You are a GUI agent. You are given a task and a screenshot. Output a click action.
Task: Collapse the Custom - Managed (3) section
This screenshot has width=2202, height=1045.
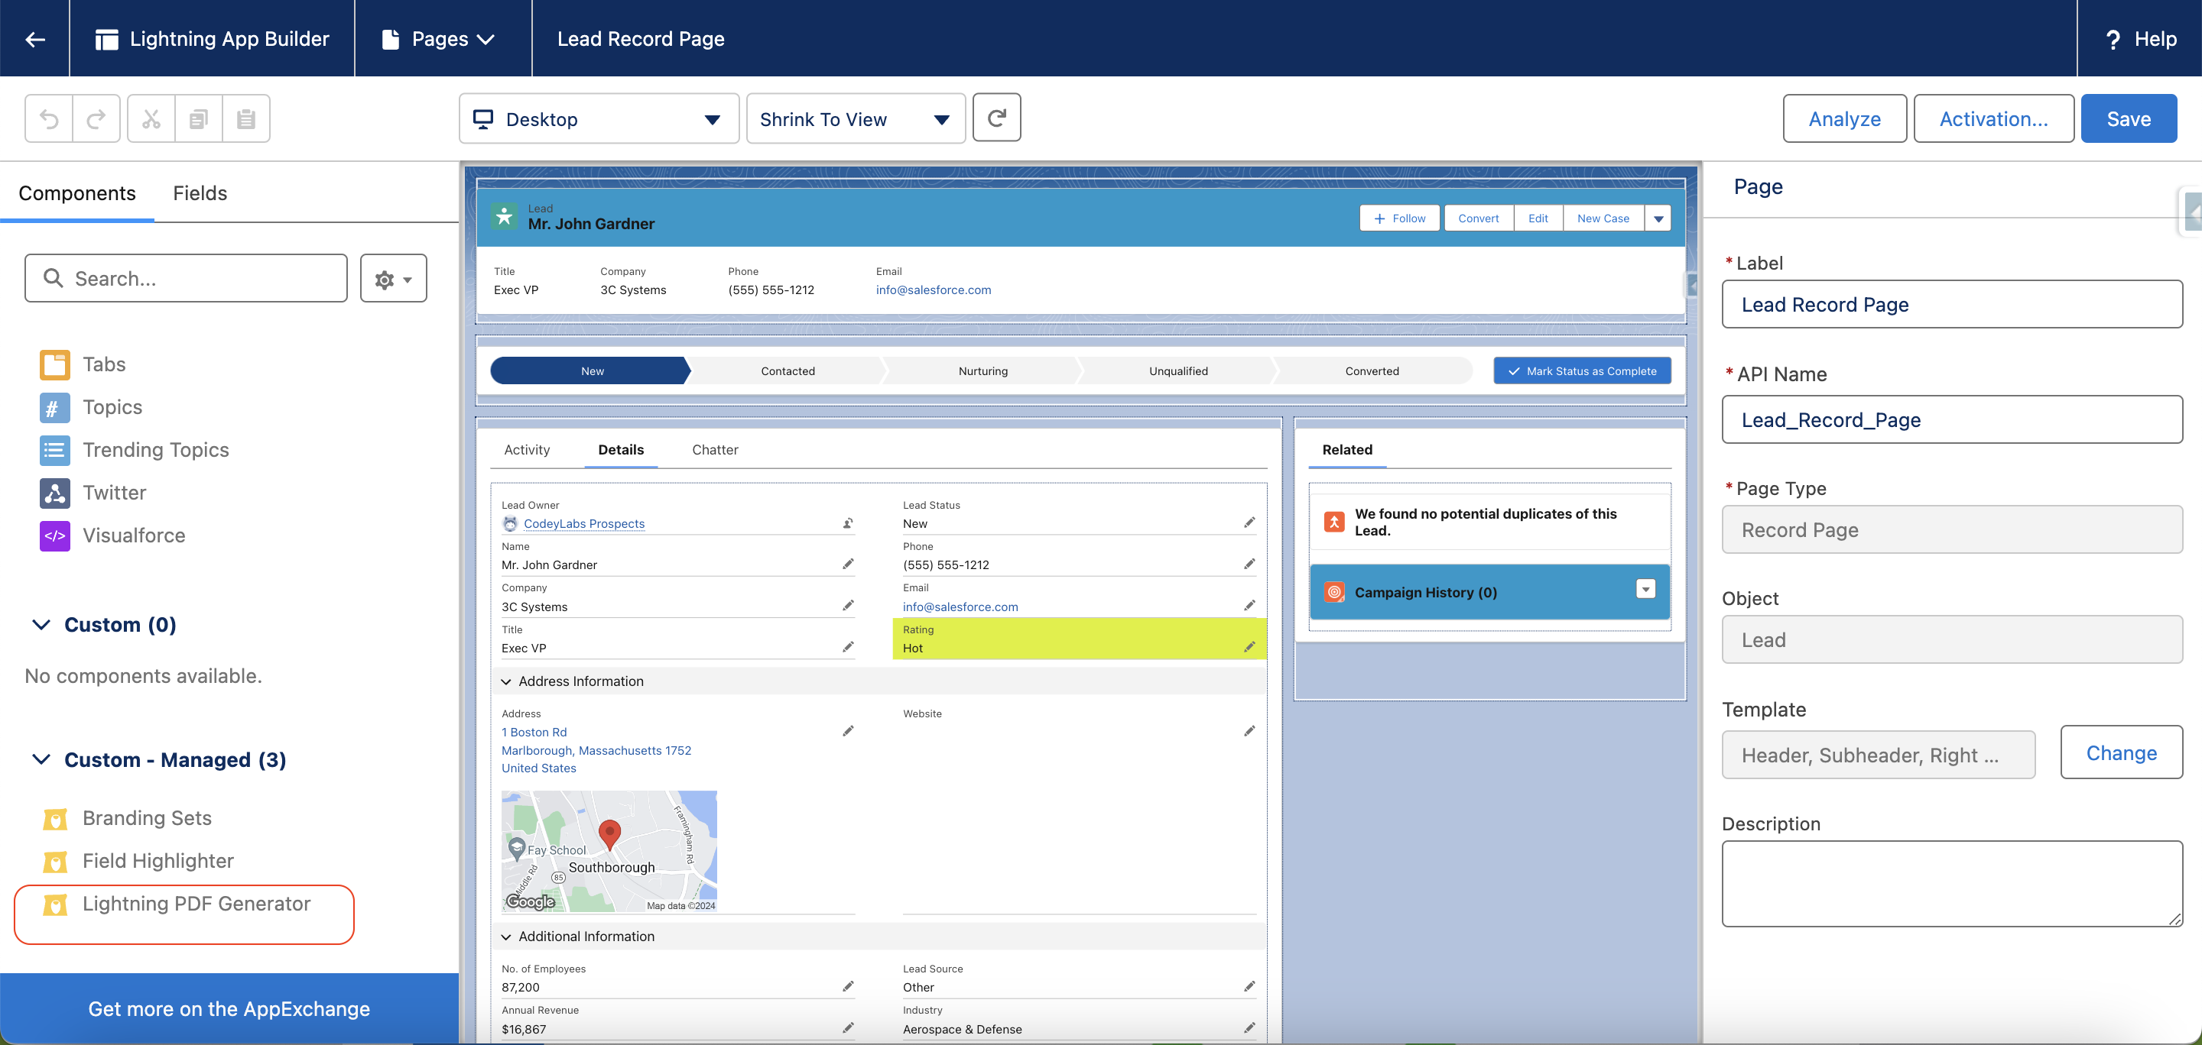click(41, 759)
